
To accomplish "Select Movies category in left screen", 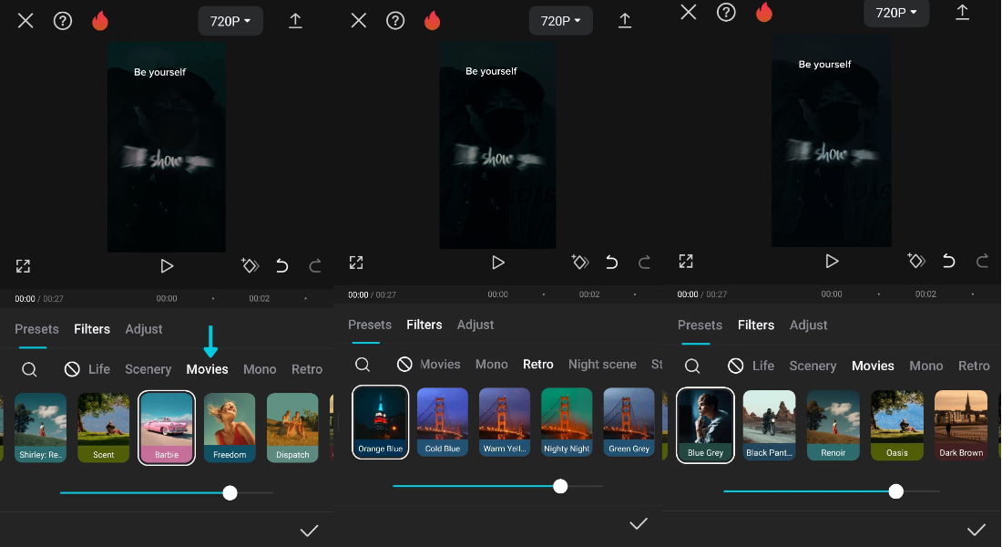I will [x=207, y=369].
